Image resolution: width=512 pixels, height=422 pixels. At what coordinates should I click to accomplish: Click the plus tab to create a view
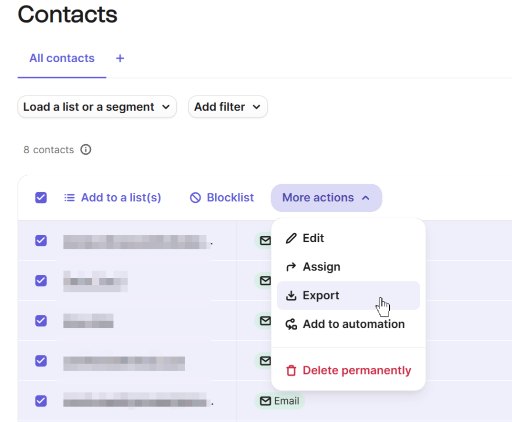pos(120,58)
